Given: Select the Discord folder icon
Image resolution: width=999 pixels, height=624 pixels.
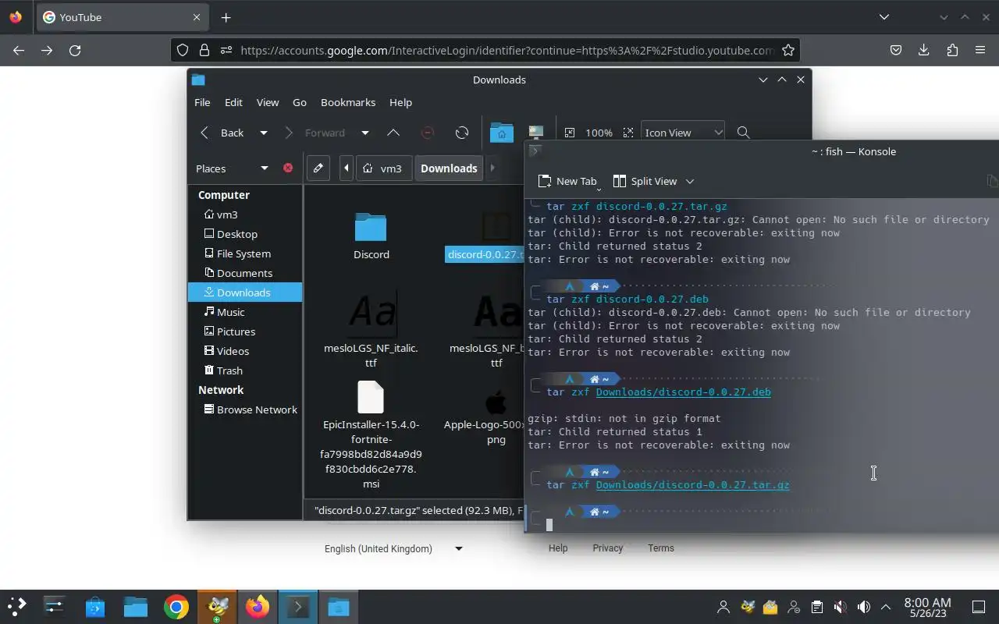Looking at the screenshot, I should pos(371,227).
